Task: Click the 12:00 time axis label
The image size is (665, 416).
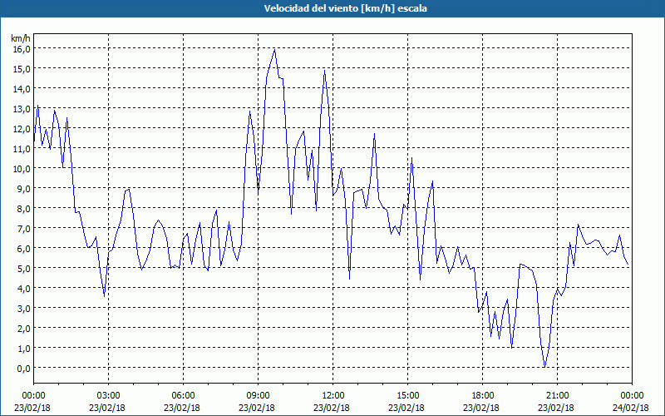Action: (333, 396)
